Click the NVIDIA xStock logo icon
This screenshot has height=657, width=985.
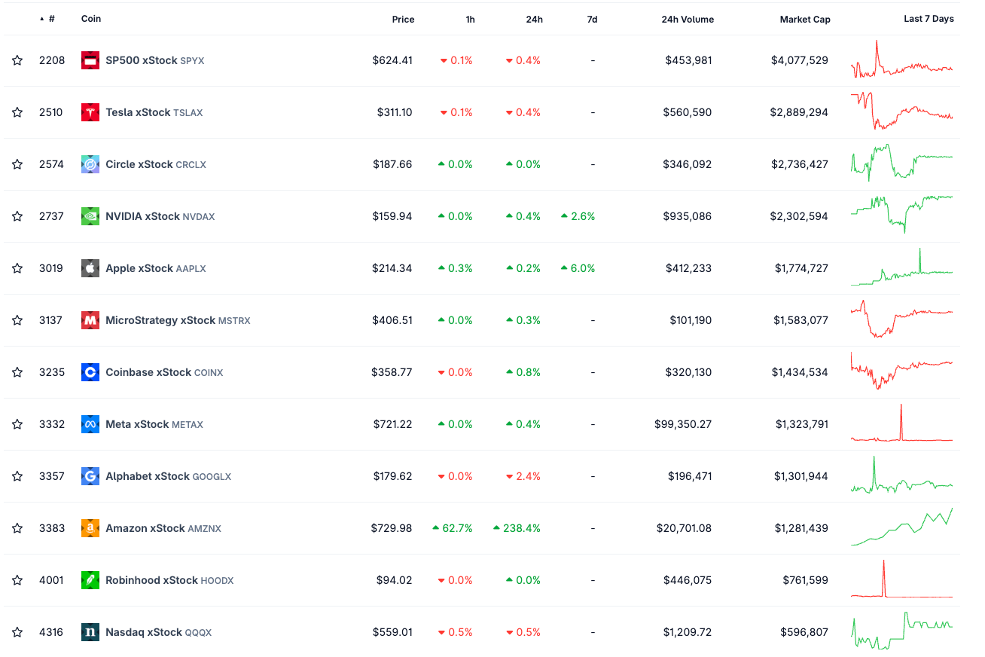90,216
